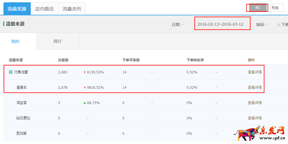Click red up arrow in 直通车 row

(x=85, y=87)
